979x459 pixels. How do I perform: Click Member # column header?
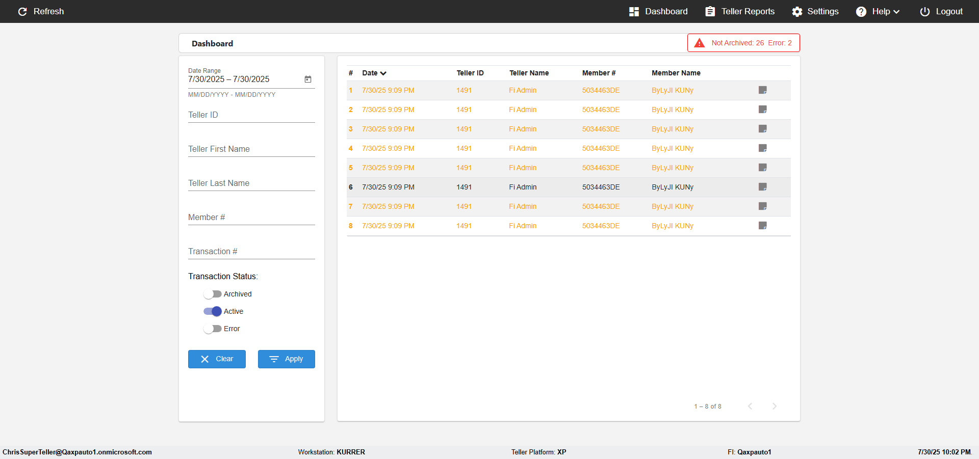[599, 73]
